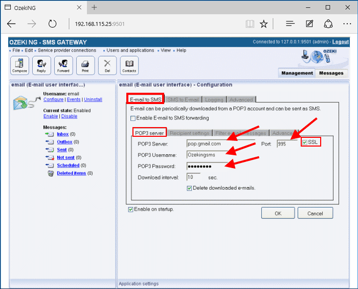The image size is (358, 289).
Task: Open the browser Hub lines icon
Action: point(290,24)
